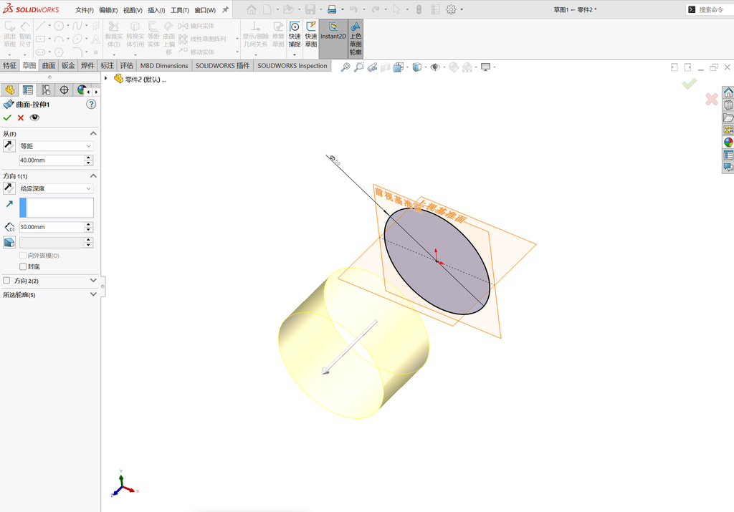Screen dimensions: 734x512
Task: Open the PropertyManager tab icon
Action: click(x=28, y=90)
